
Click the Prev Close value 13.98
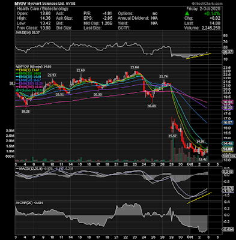tap(45, 28)
